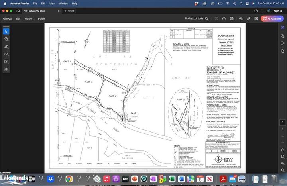This screenshot has height=186, width=287.
Task: Open the All tools panel
Action: (7, 18)
